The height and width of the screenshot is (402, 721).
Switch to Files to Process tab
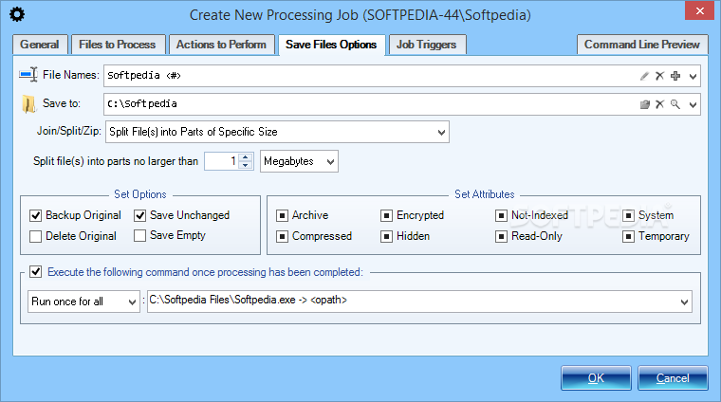118,45
